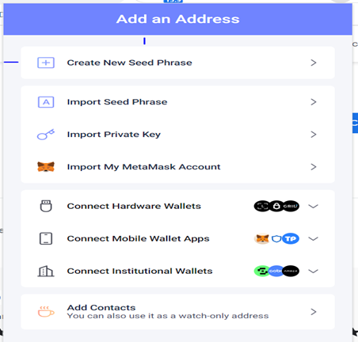Screen dimensions: 358x342
Task: Click the coffee cup icon for Add Contacts
Action: click(x=46, y=312)
